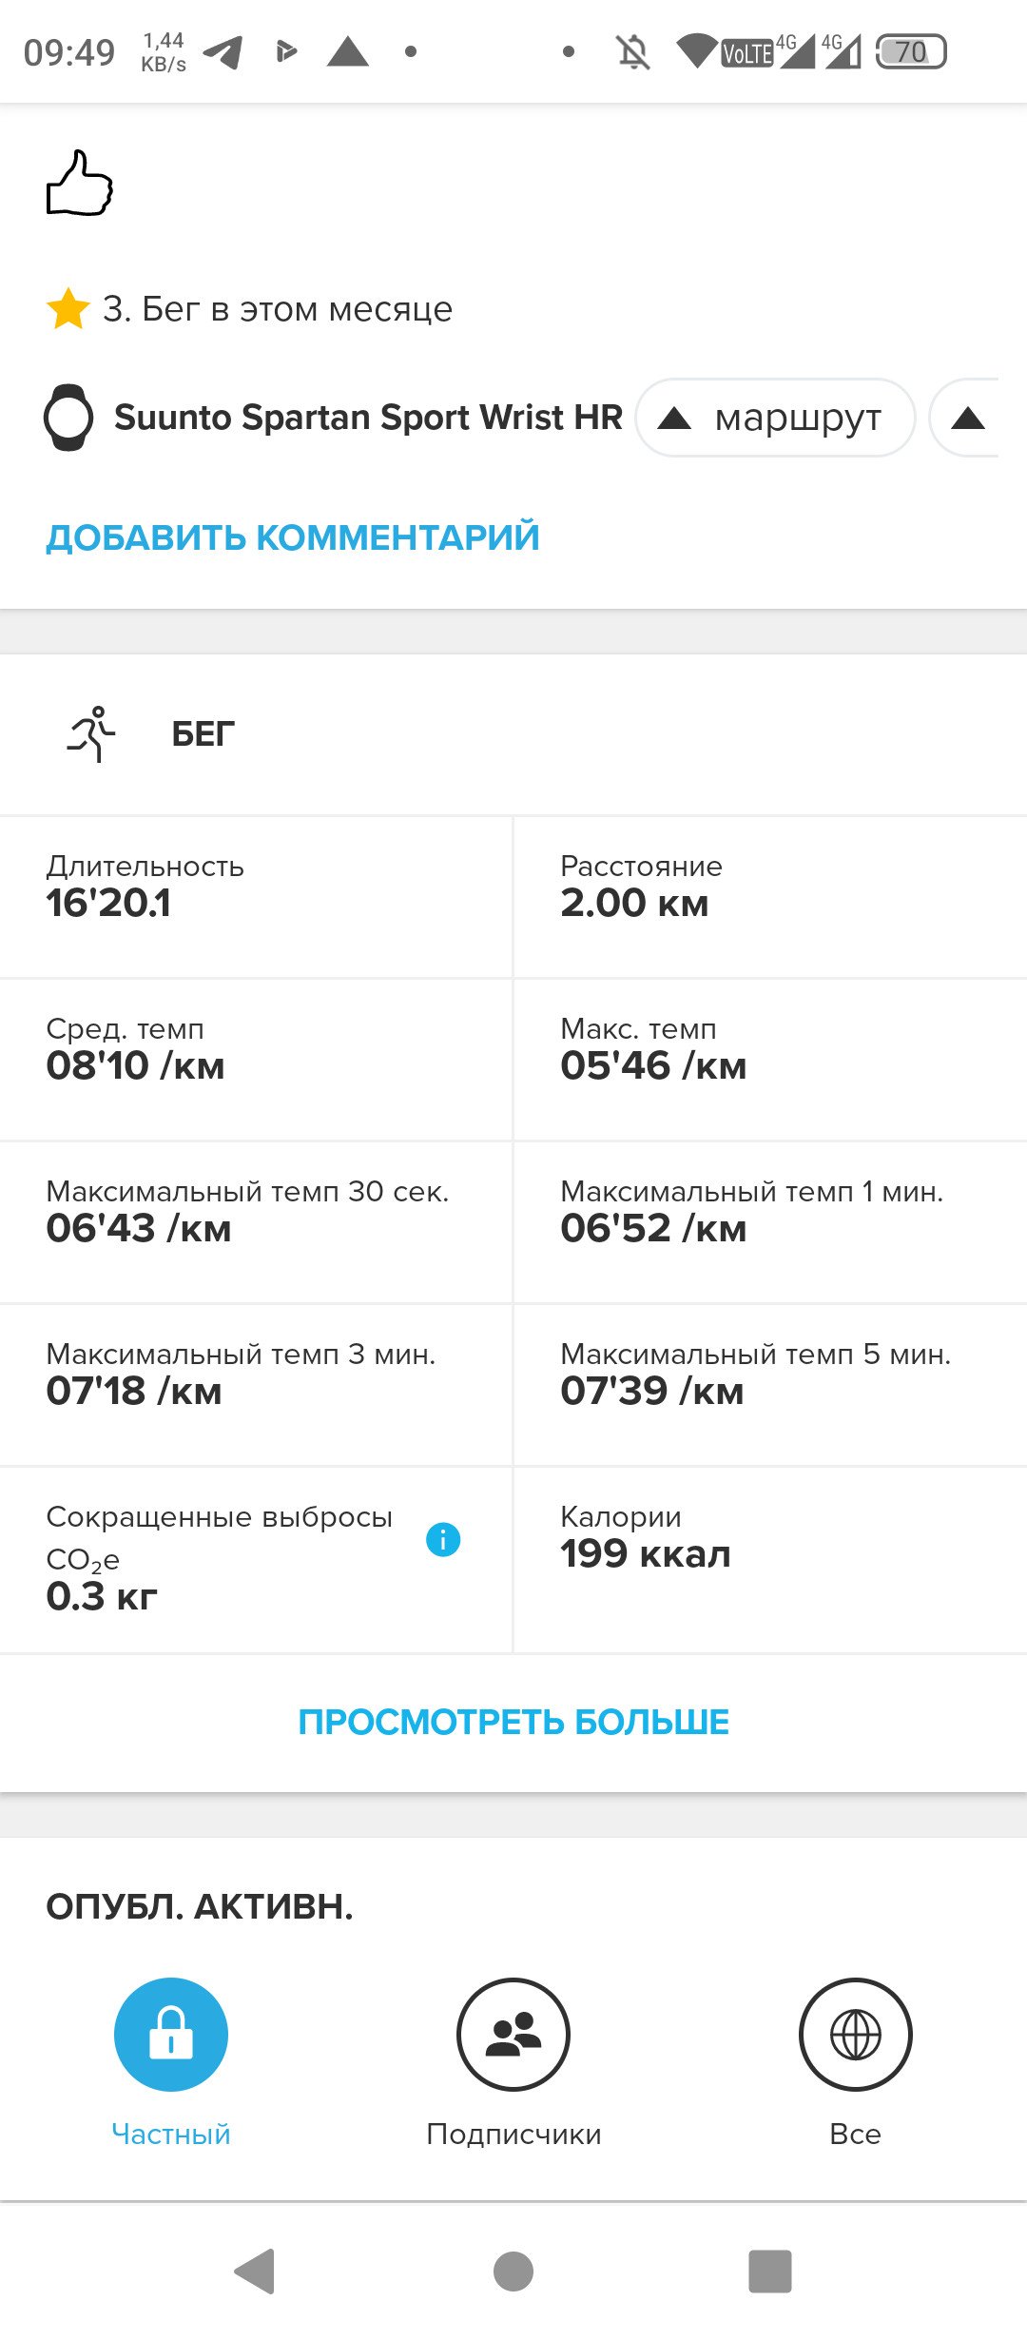Image resolution: width=1027 pixels, height=2340 pixels.
Task: Tap the Android back navigation button
Action: (255, 2272)
